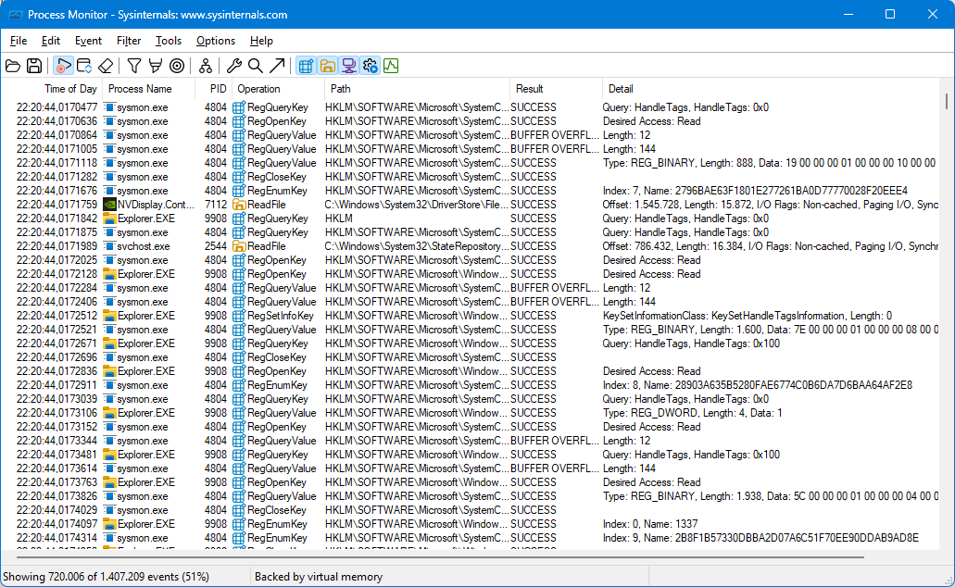Open the Edit menu
The height and width of the screenshot is (587, 955).
coord(51,41)
